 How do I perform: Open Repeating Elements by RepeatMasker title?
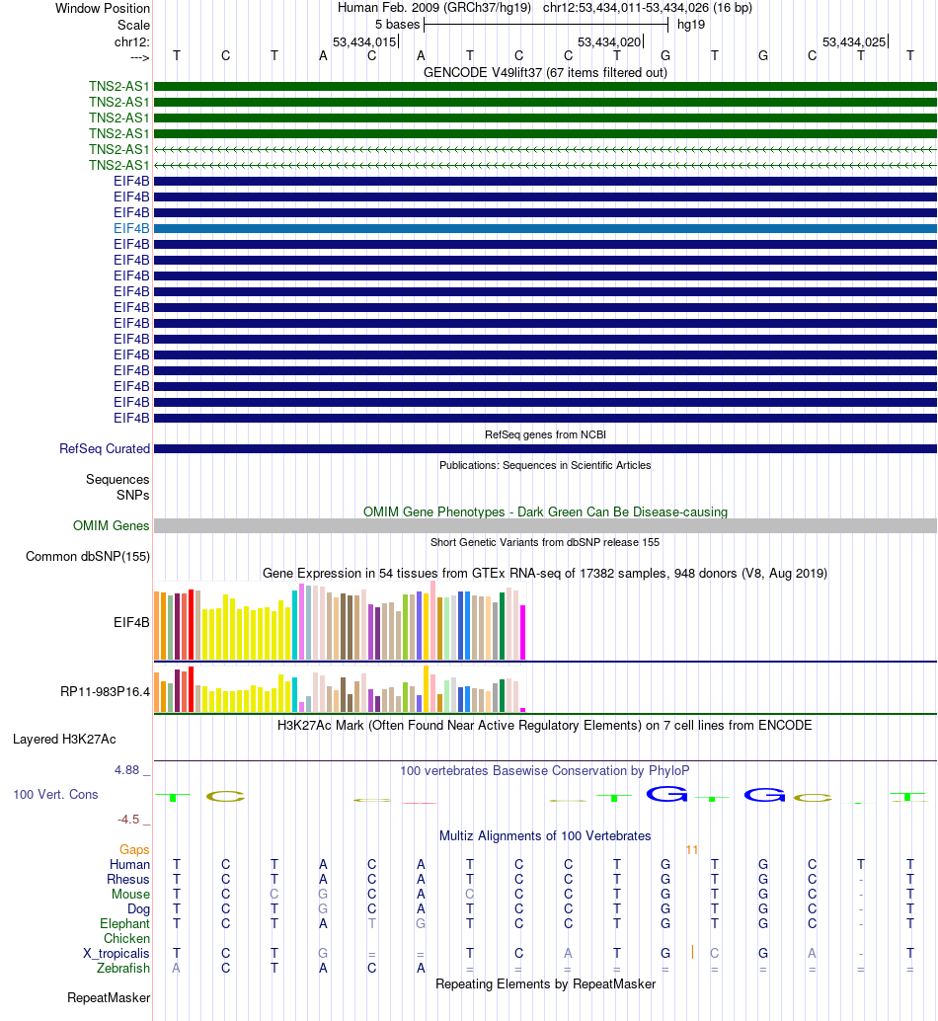[545, 983]
